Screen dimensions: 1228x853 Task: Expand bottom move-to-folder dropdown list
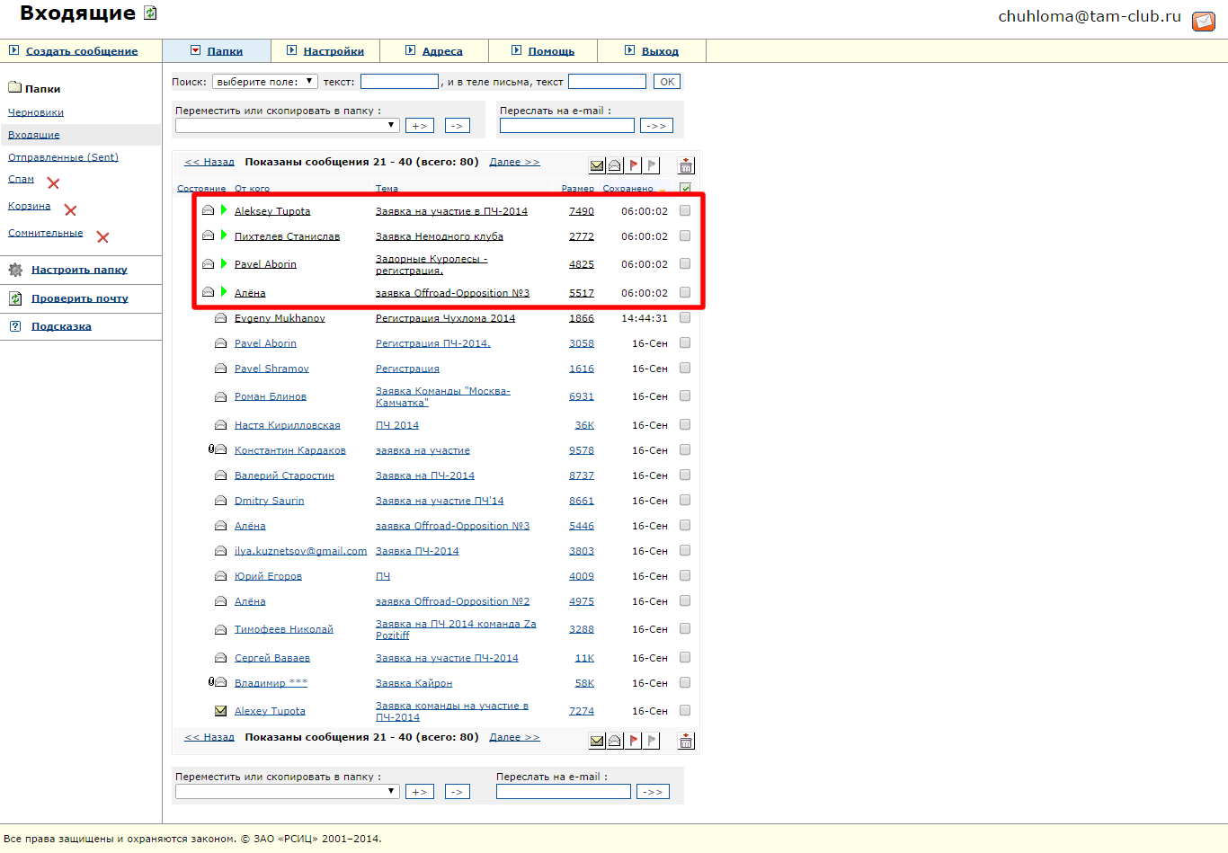click(287, 792)
